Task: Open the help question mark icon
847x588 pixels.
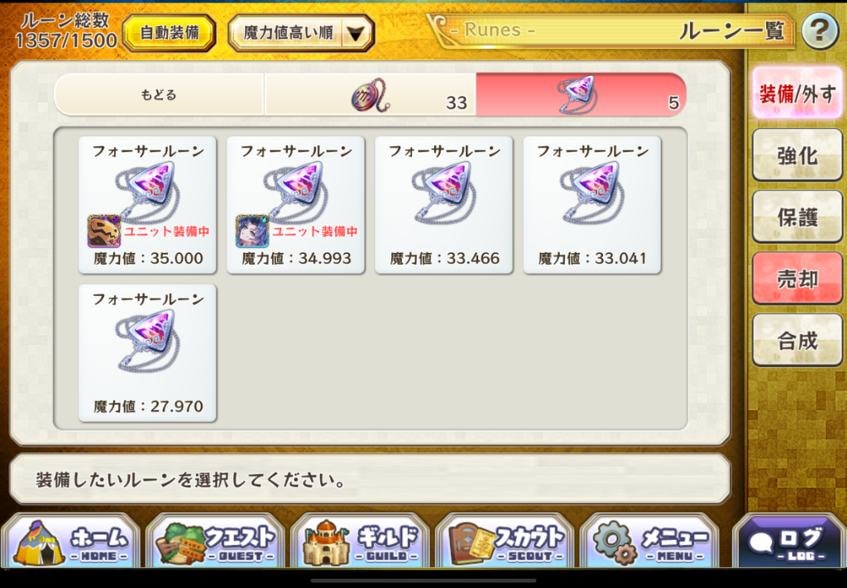Action: pyautogui.click(x=820, y=31)
